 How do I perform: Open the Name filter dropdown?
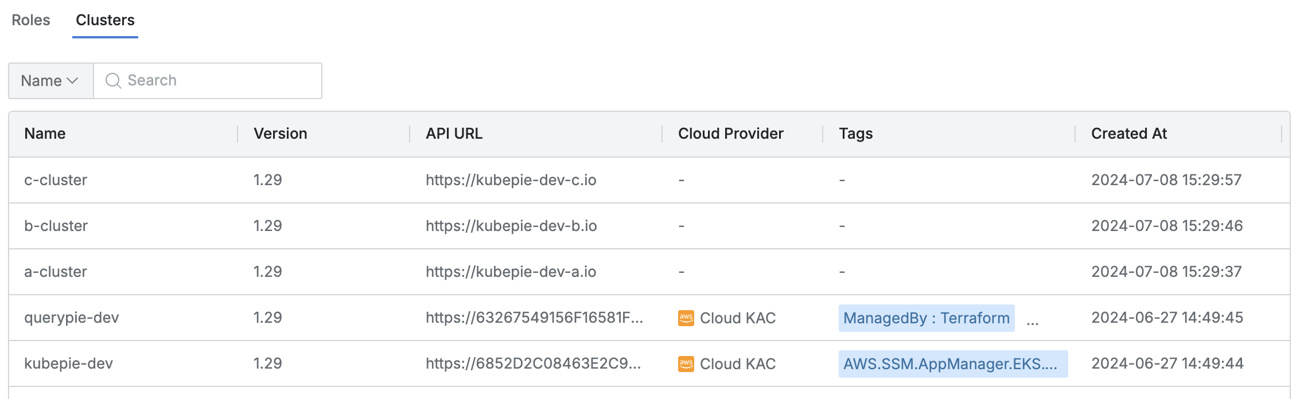click(x=50, y=81)
